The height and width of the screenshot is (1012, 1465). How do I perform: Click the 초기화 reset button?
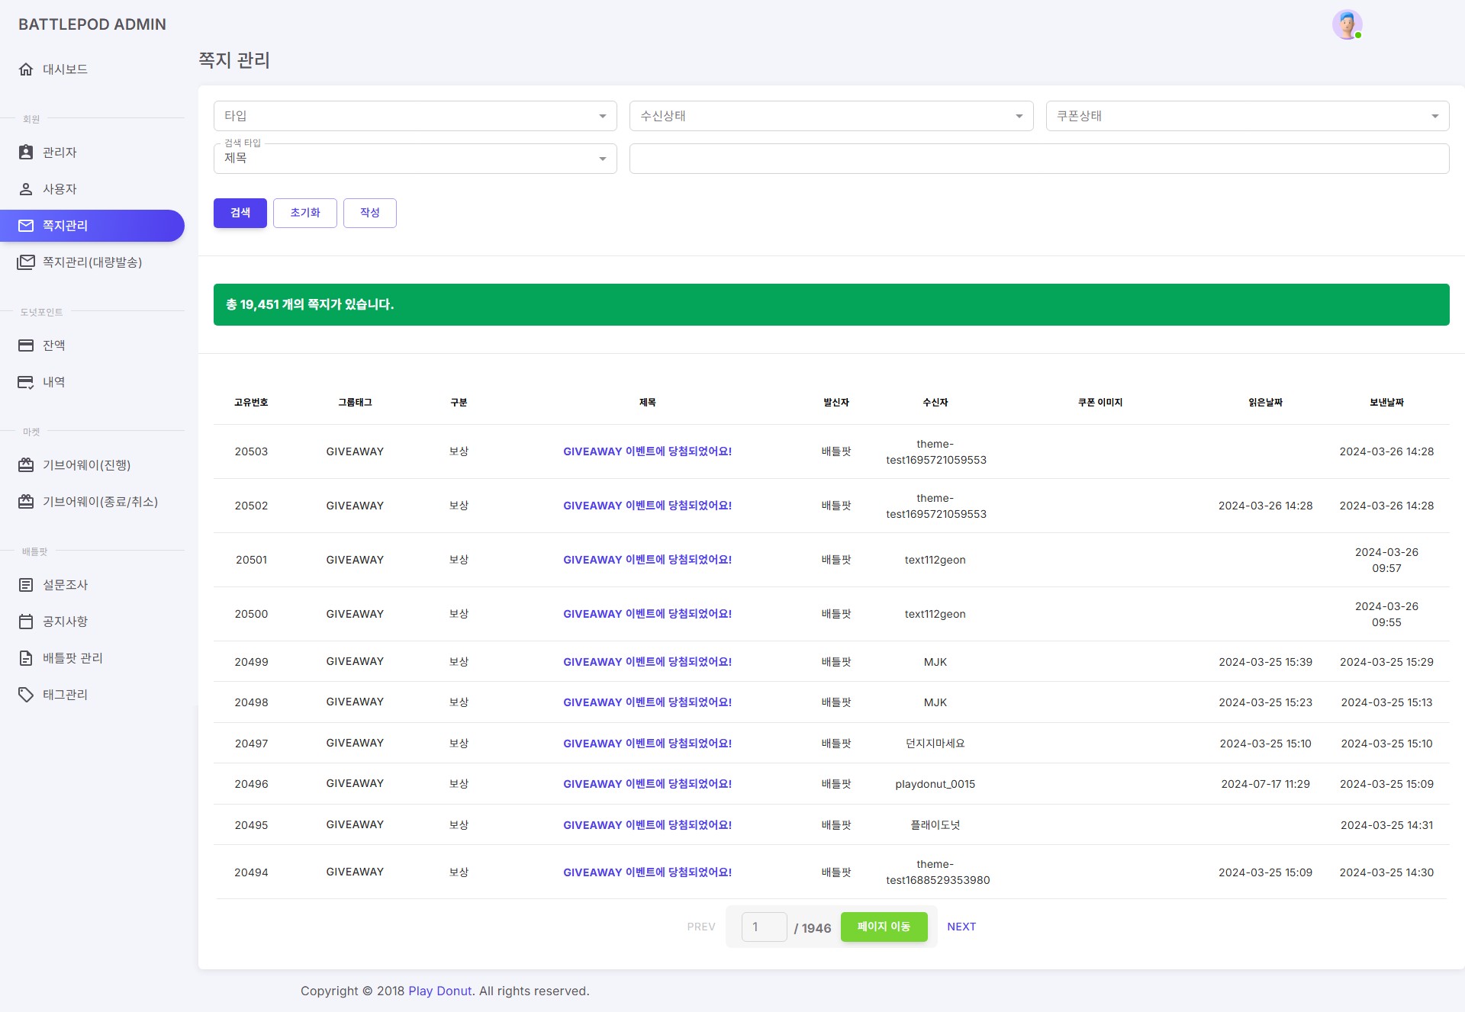305,213
